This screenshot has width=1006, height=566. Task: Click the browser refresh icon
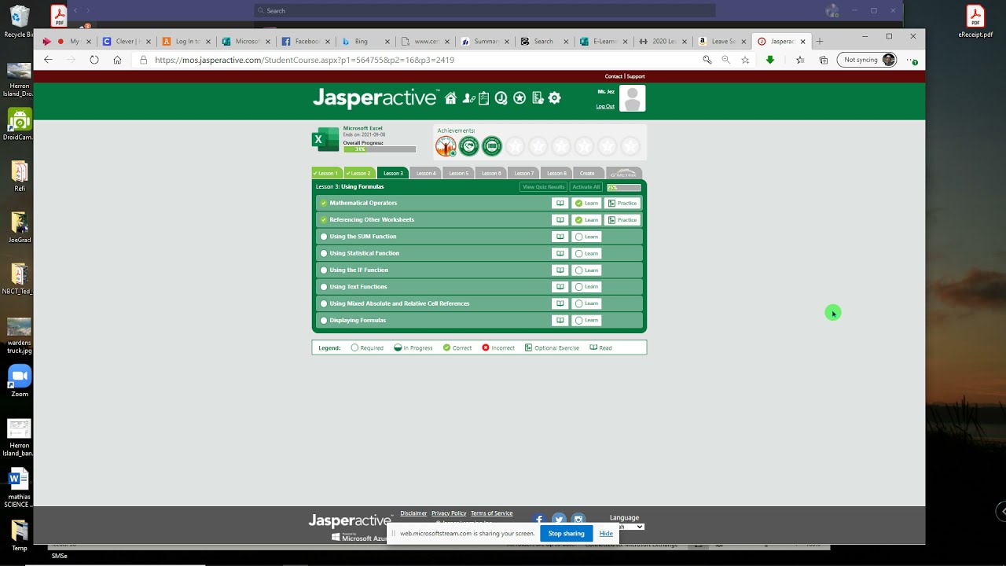94,60
